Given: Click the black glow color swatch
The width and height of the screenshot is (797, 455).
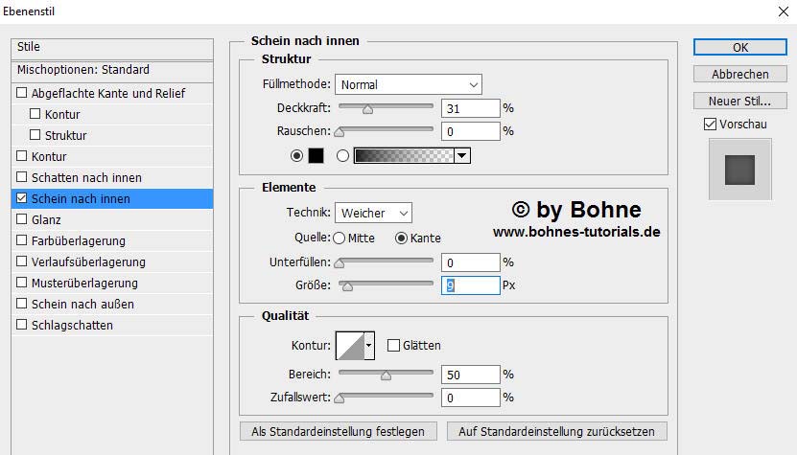Looking at the screenshot, I should tap(316, 155).
